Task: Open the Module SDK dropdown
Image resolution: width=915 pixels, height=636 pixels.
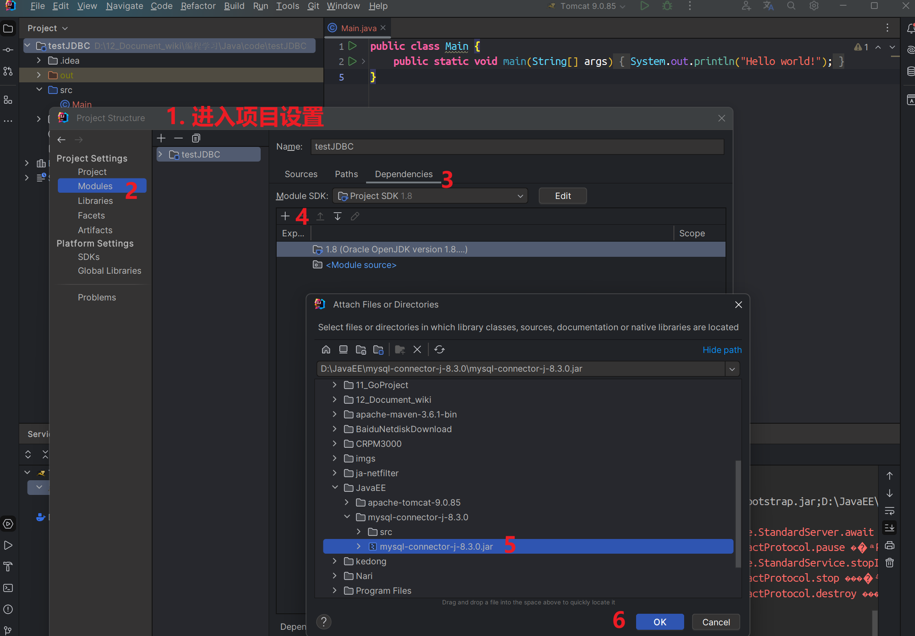Action: click(430, 196)
